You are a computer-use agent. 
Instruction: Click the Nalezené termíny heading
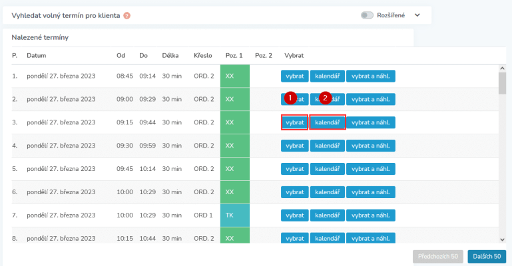tap(40, 37)
